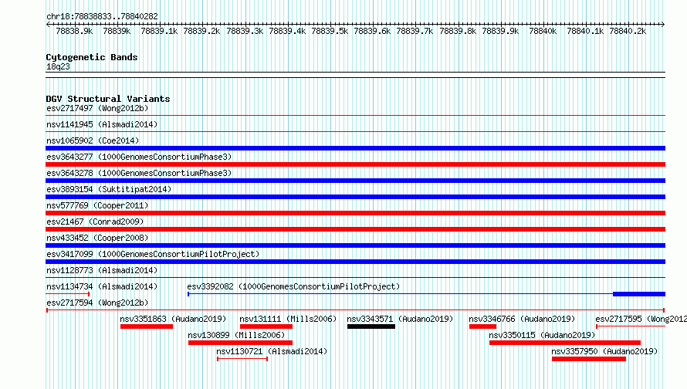Select the nsv1130721 (Alsmadi2014) thin span
687x389 pixels.
242,359
